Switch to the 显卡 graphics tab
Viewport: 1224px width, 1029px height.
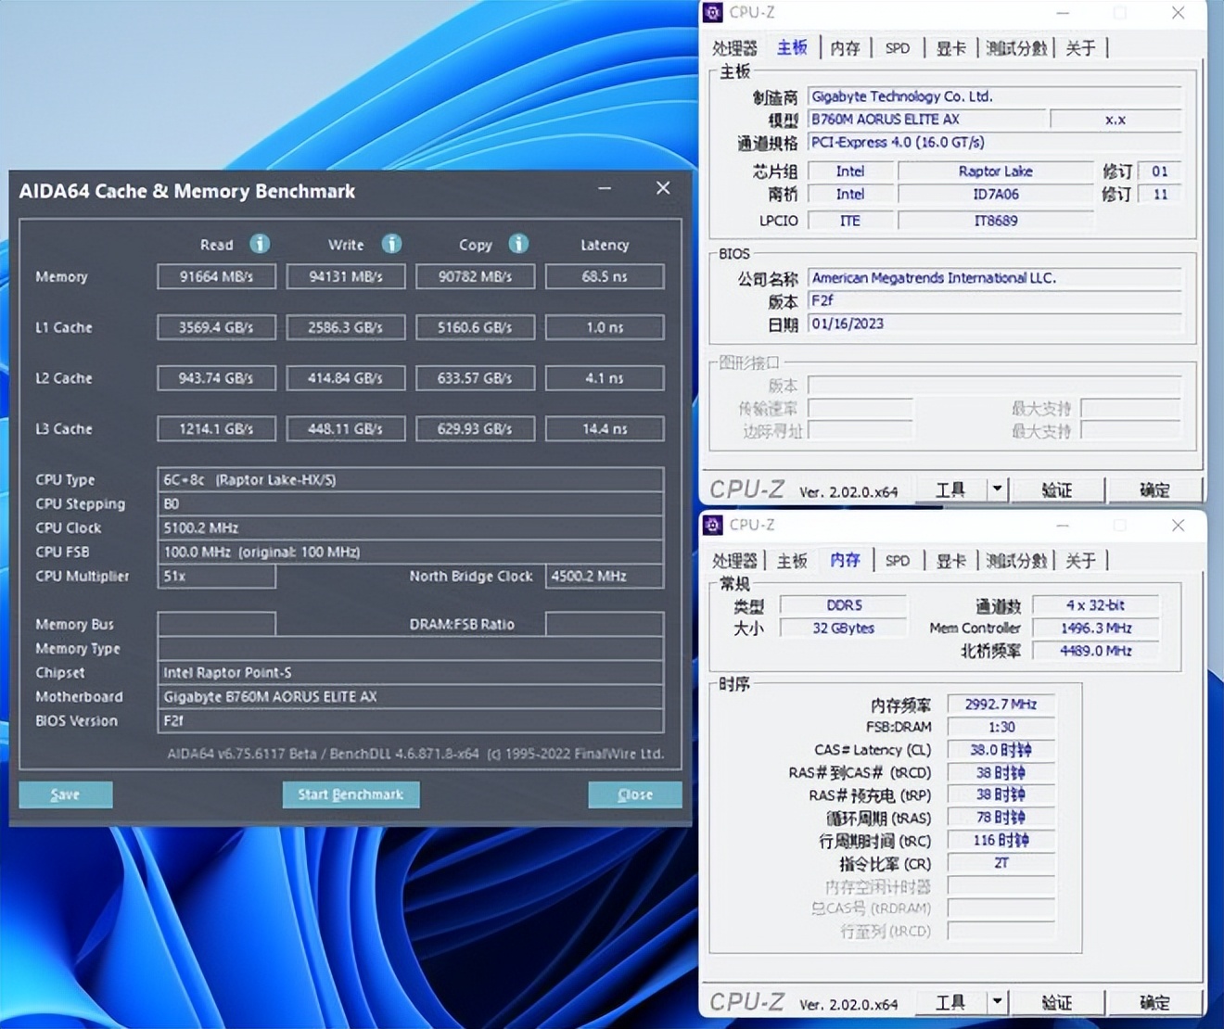point(950,47)
